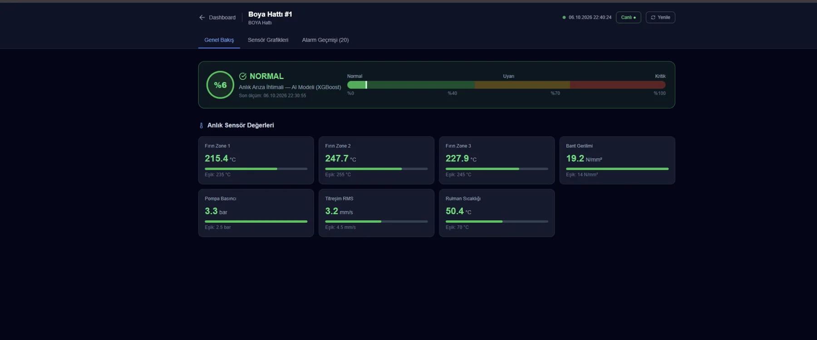Open the Alarm Geçmişi (20) tab

pos(325,40)
